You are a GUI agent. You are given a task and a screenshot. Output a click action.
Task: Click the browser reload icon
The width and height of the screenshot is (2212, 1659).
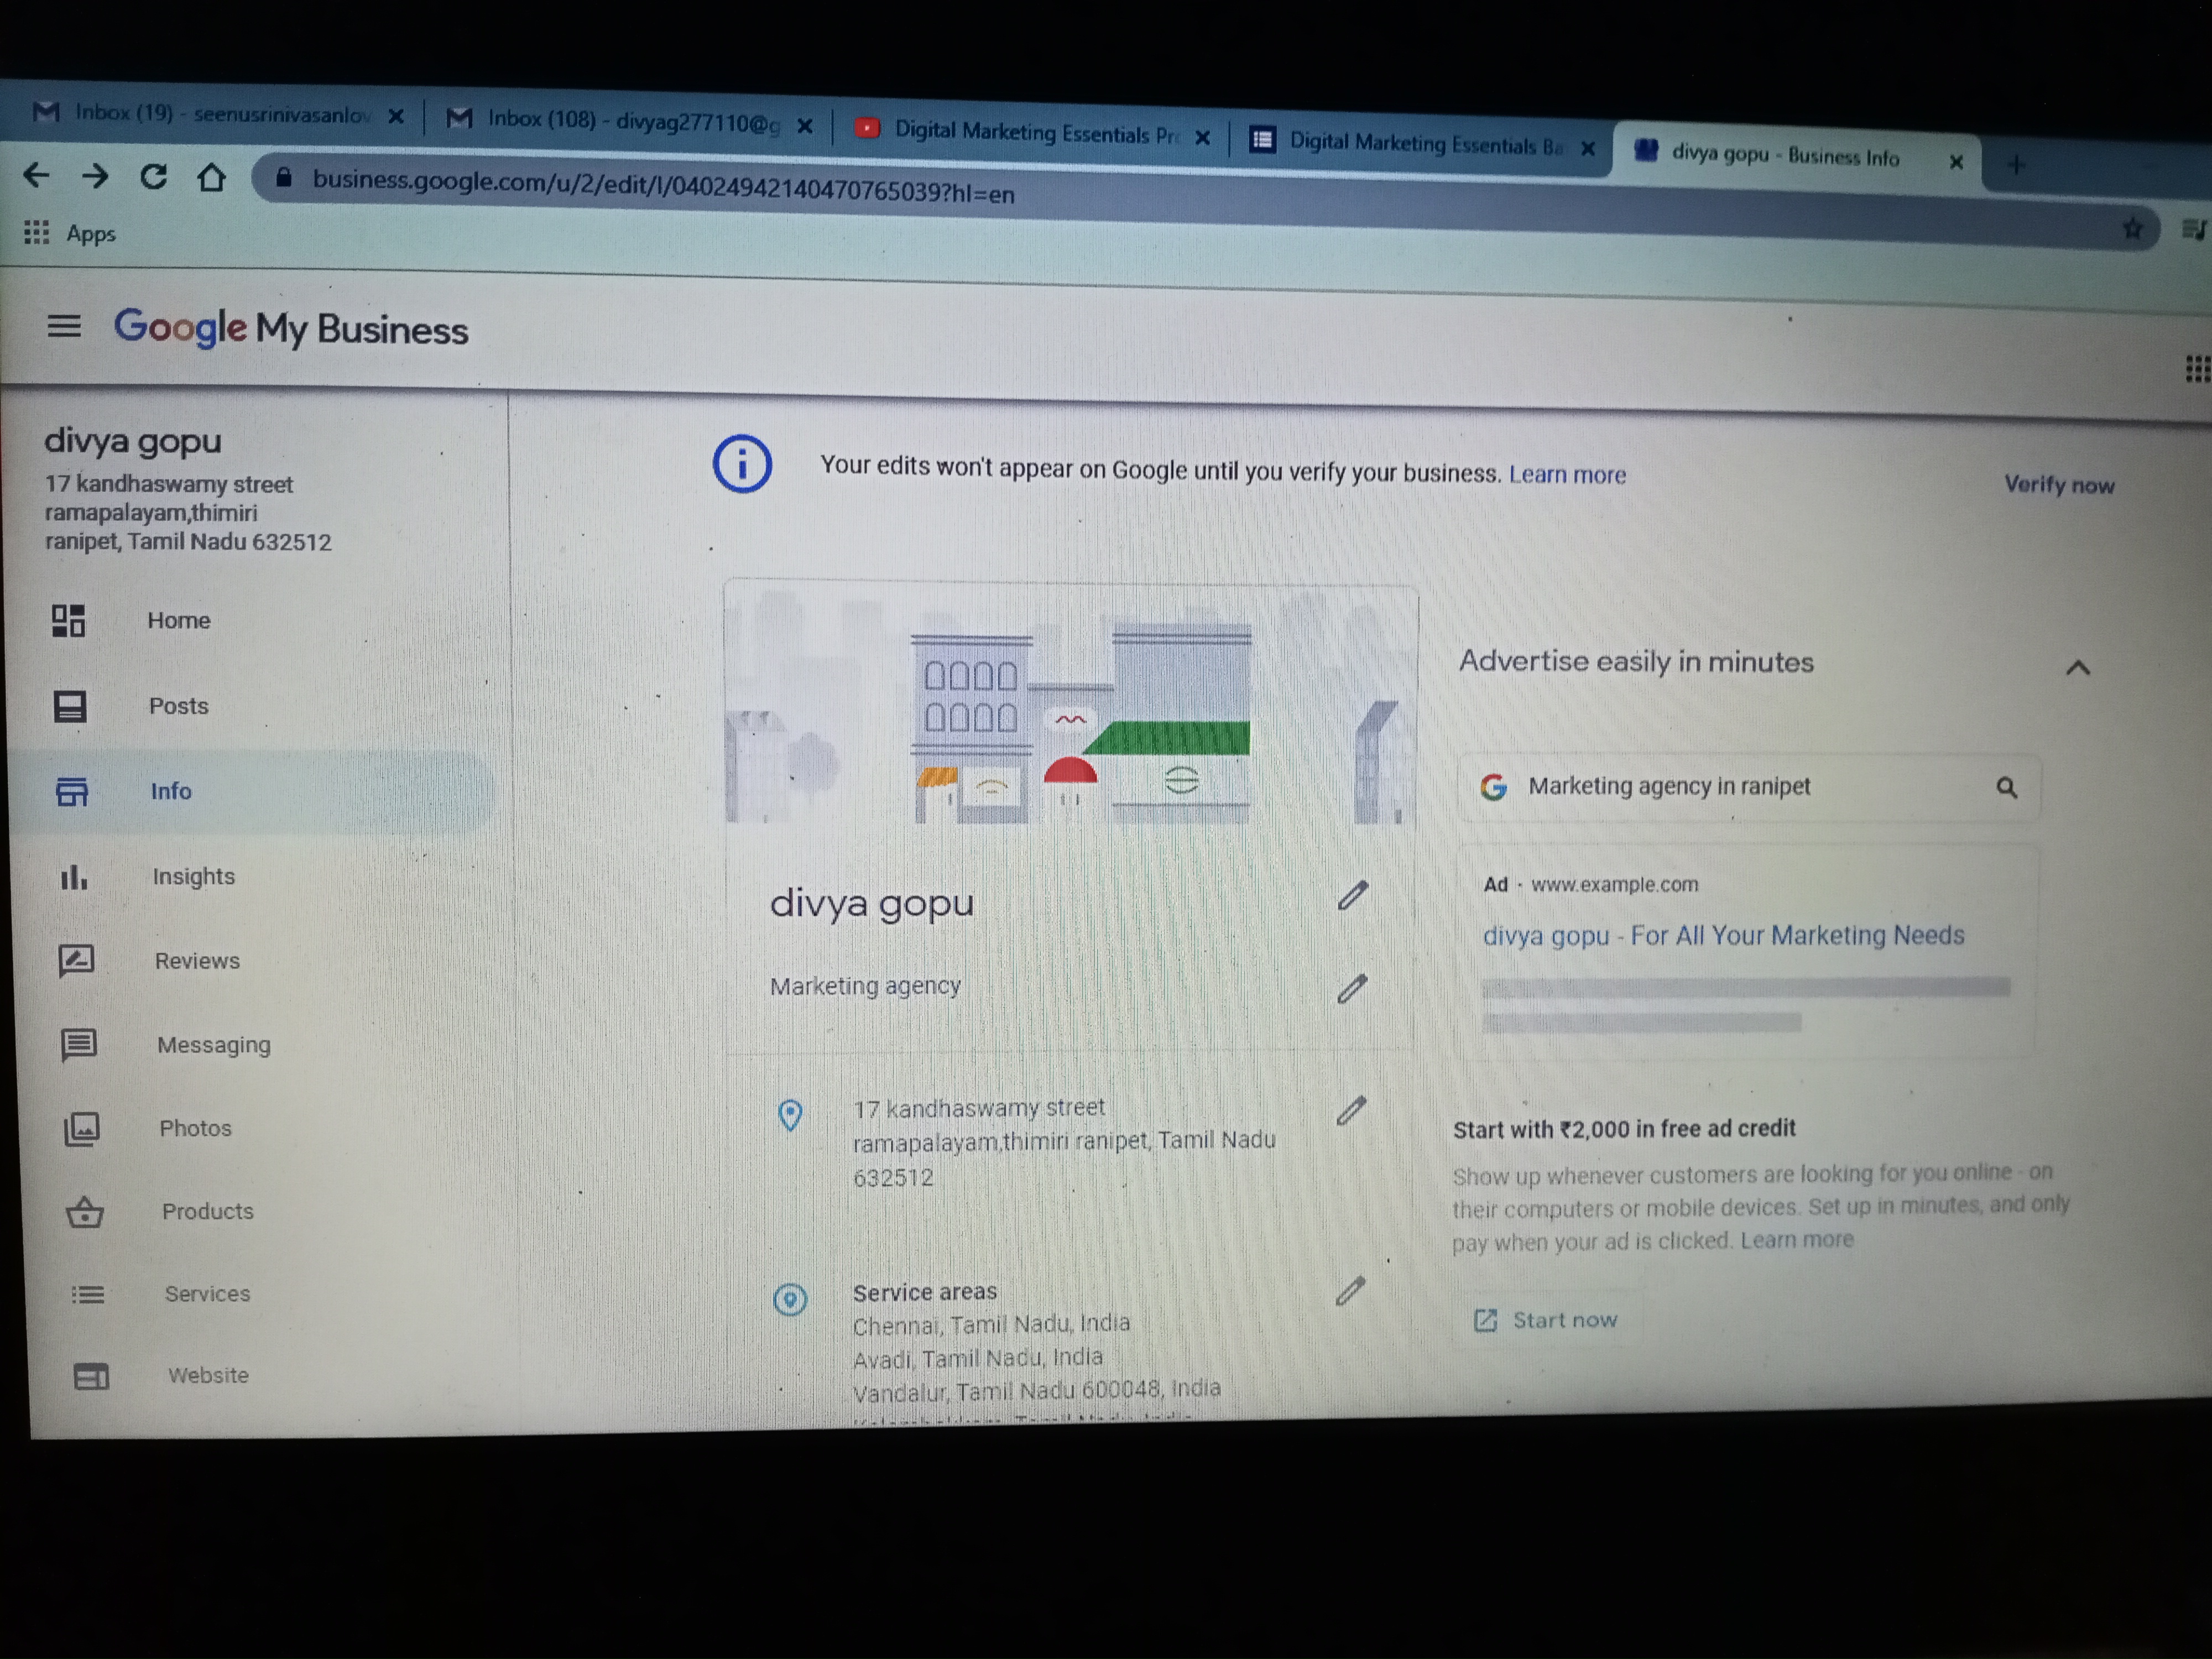click(153, 177)
